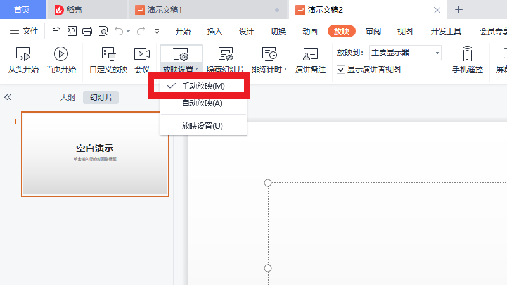The height and width of the screenshot is (285, 507).
Task: Click the save icon in quick toolbar
Action: [x=56, y=31]
